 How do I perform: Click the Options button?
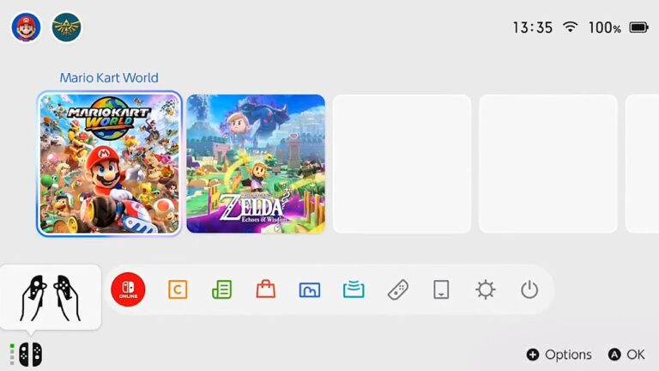pos(559,355)
